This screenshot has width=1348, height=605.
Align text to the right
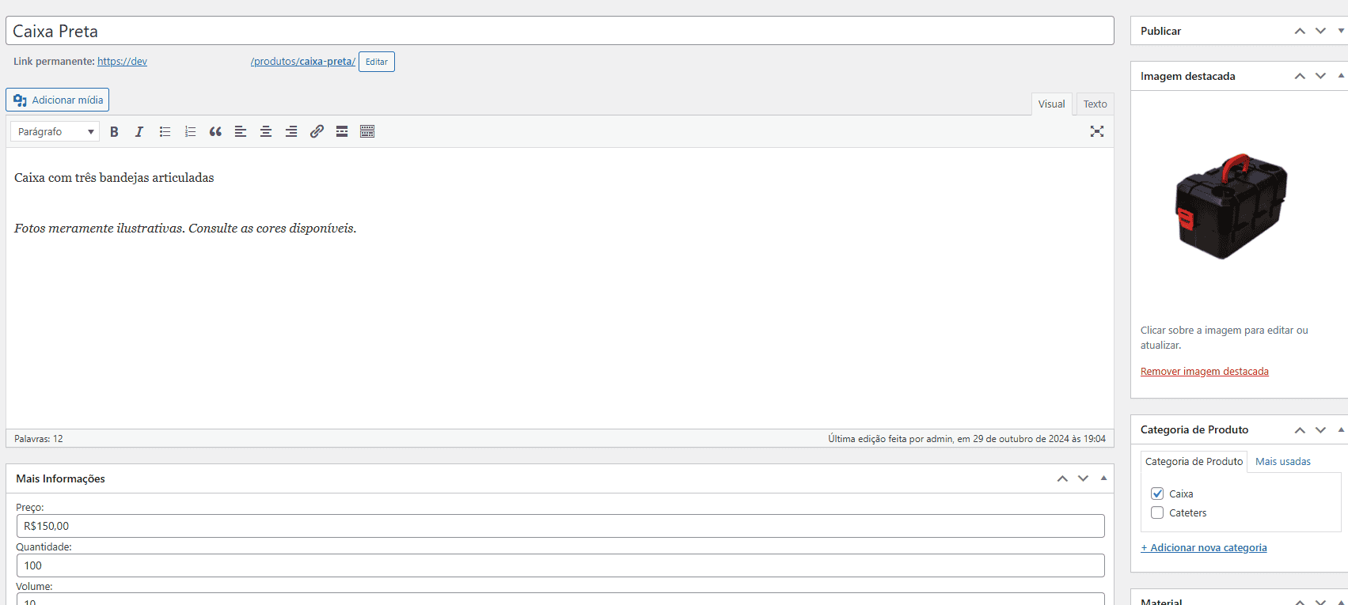(x=291, y=132)
